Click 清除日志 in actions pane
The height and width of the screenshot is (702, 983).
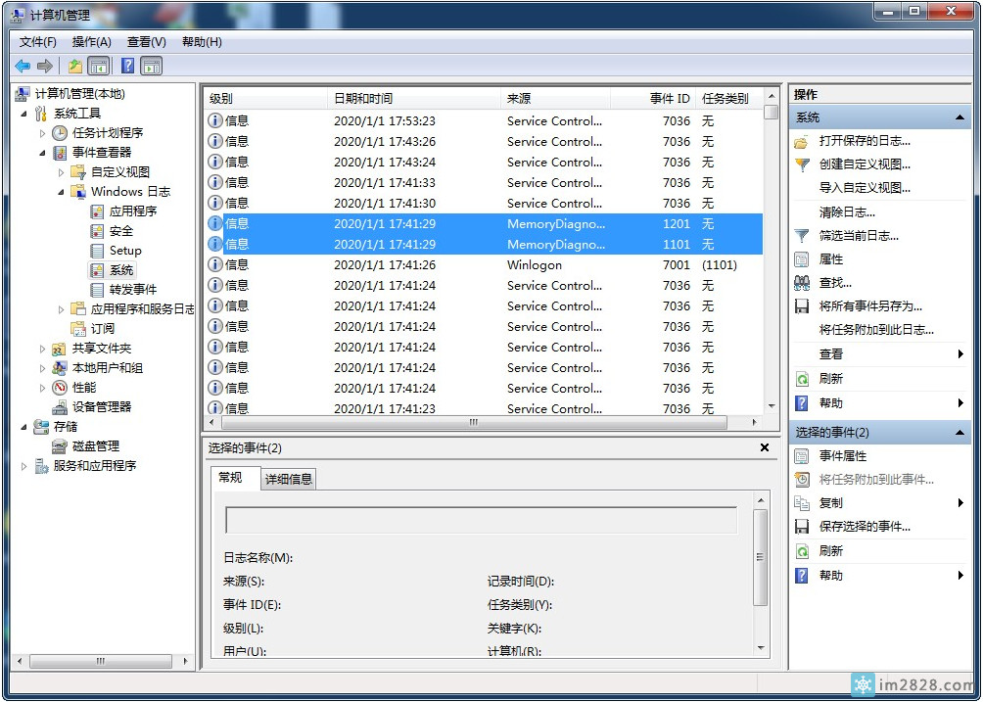tap(847, 212)
